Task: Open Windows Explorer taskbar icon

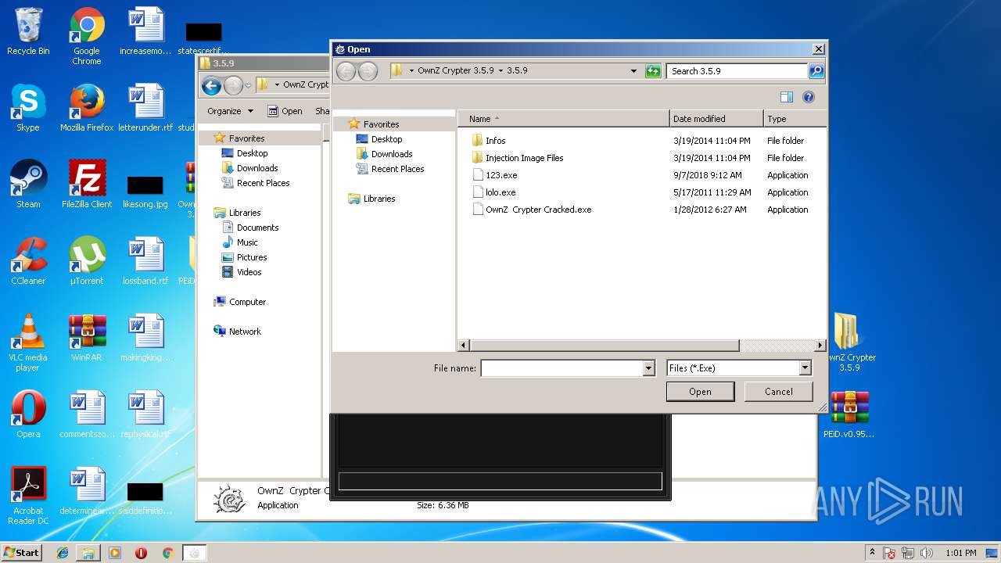Action: [88, 553]
